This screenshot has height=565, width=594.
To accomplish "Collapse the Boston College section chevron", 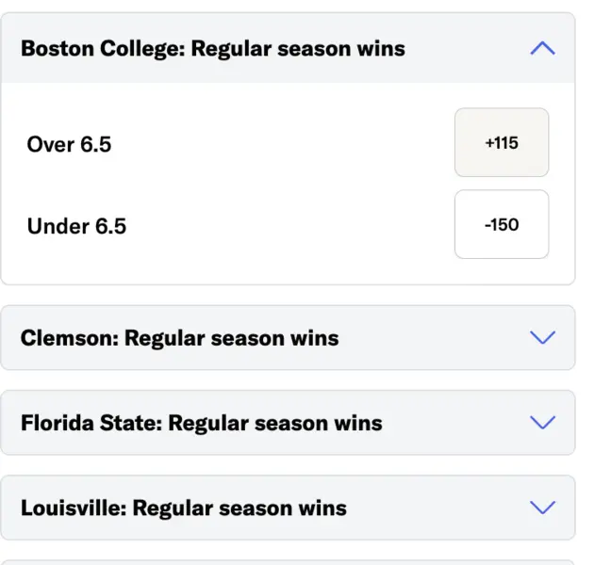I will click(542, 48).
